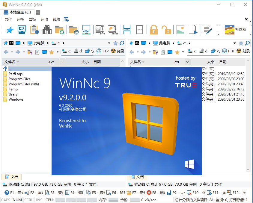Click the compress and email icon
This screenshot has height=203, width=253.
tap(100, 30)
